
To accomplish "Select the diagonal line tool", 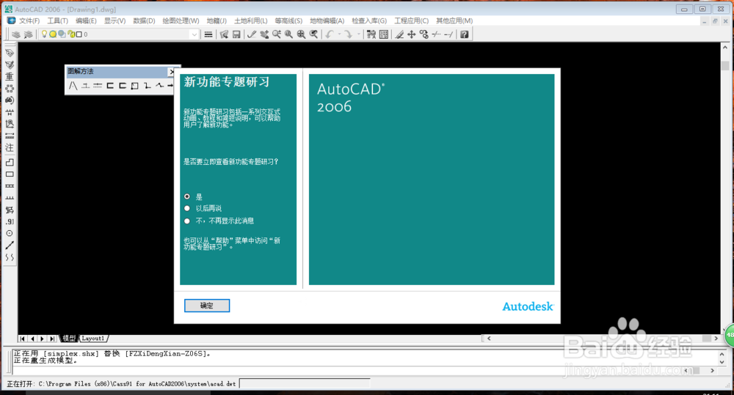I will (10, 245).
